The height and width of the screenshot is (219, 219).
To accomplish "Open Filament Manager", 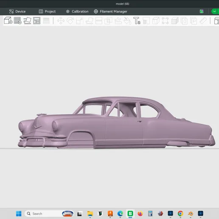I will point(110,11).
